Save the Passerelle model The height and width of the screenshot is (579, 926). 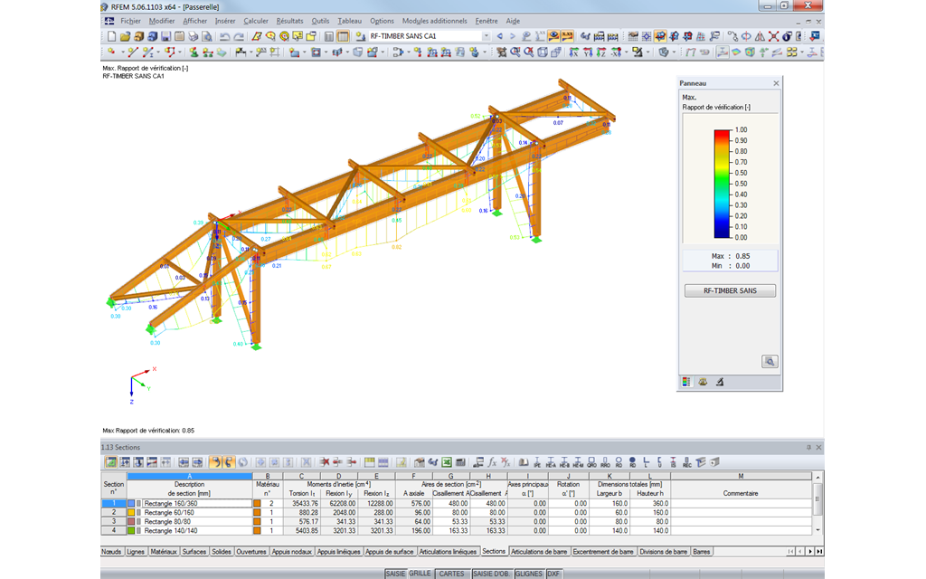[x=165, y=36]
